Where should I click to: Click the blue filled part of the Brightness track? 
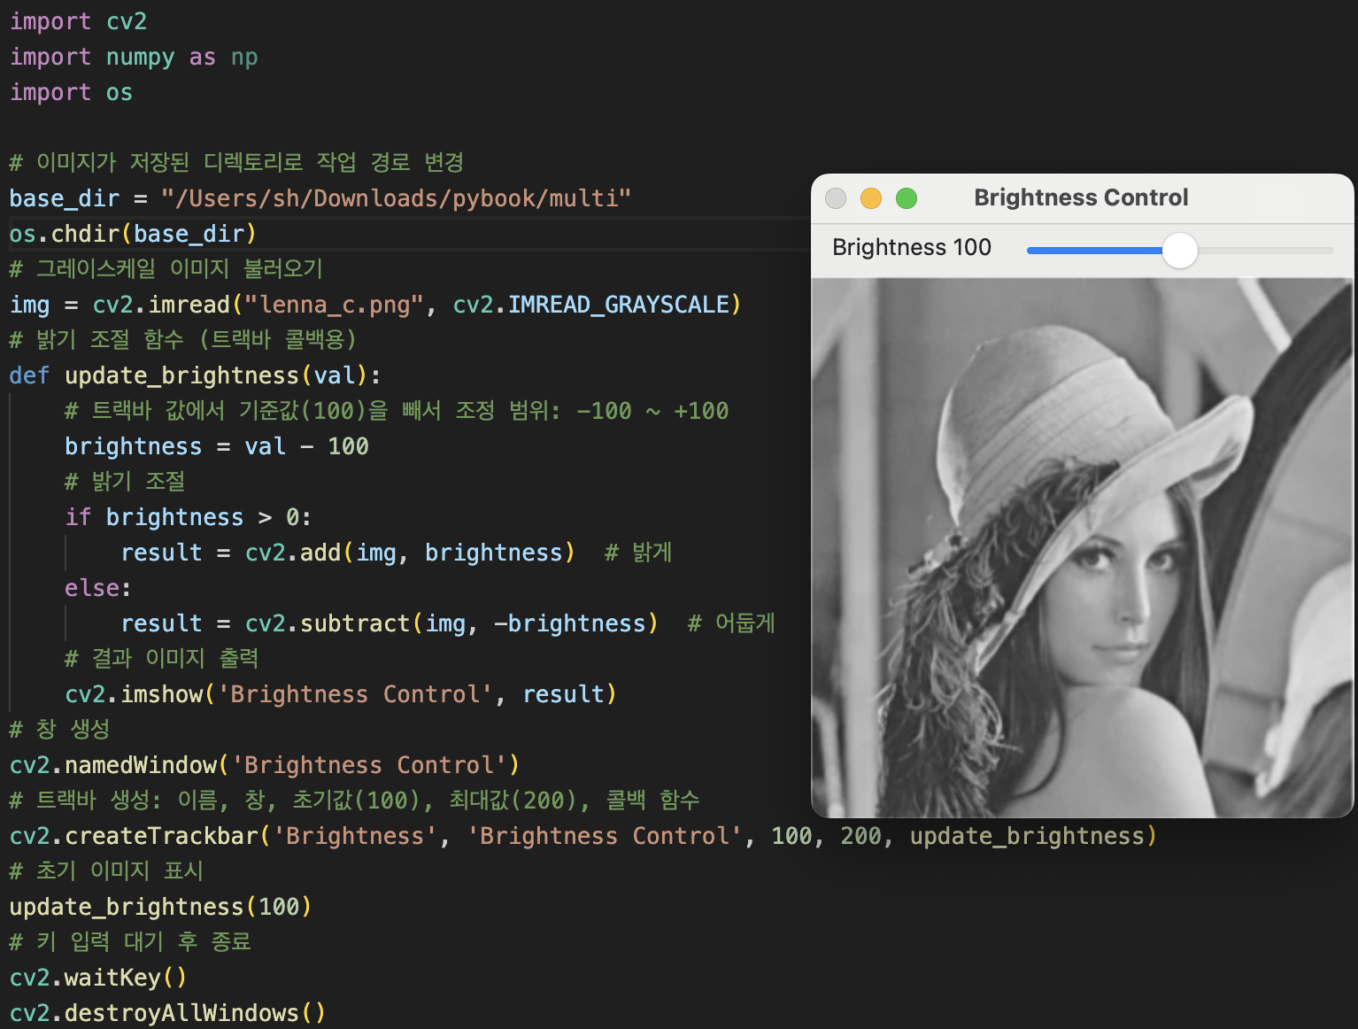(x=1094, y=251)
